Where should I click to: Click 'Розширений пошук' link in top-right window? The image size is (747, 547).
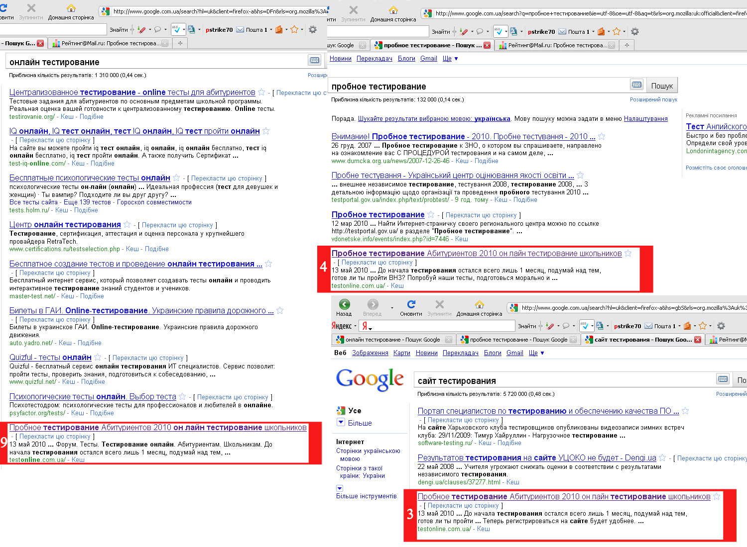pos(653,99)
